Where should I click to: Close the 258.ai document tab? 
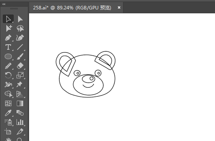click(119, 7)
